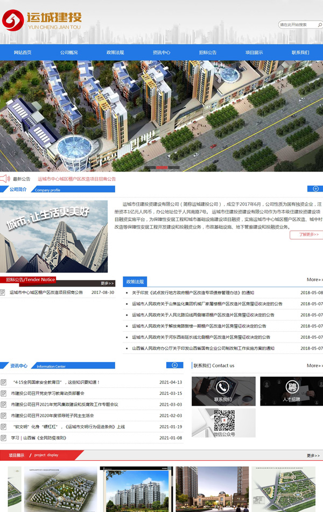Image resolution: width=323 pixels, height=512 pixels.
Task: Select 项目展示 in the navigation bar
Action: [x=254, y=52]
